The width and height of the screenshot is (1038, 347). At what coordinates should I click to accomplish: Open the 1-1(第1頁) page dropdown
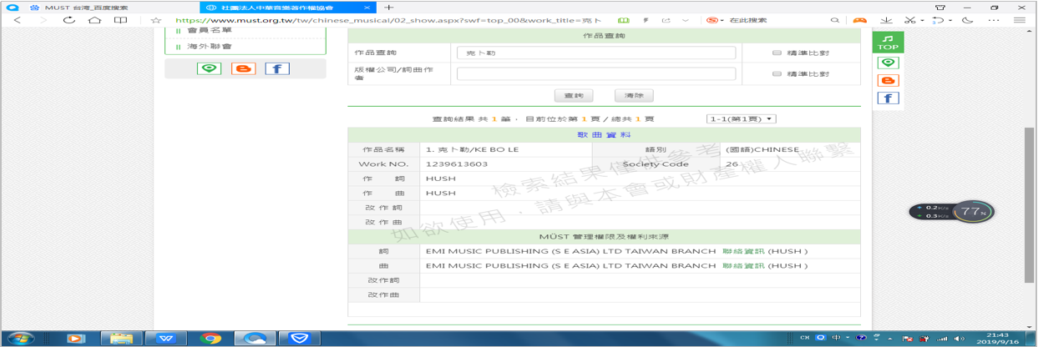pyautogui.click(x=741, y=119)
